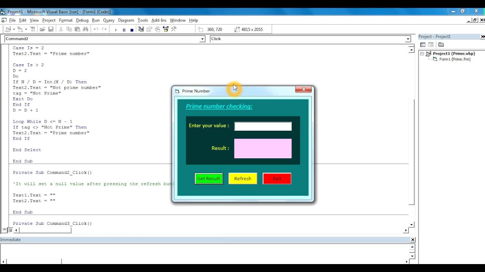Click the End stop square icon

(x=132, y=29)
